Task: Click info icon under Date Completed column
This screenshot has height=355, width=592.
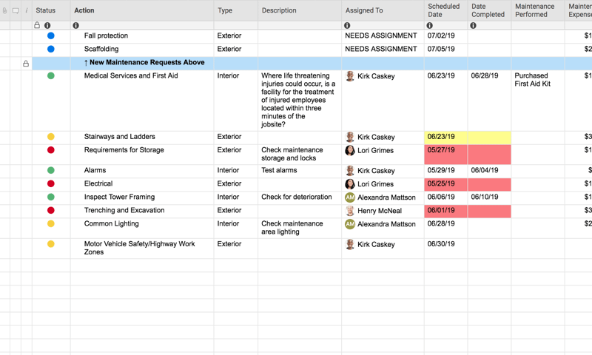Action: coord(473,25)
